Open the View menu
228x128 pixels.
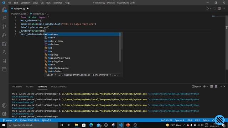35,3
